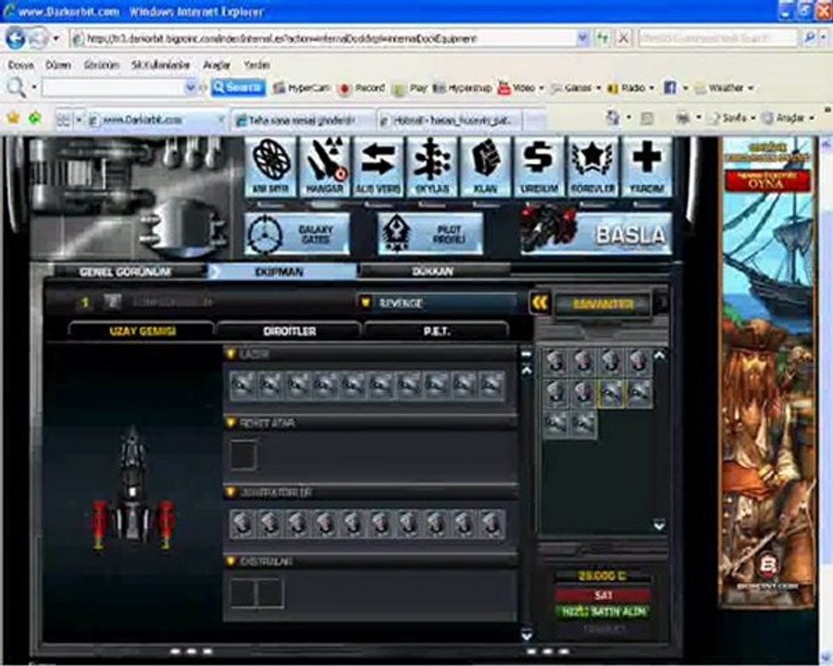Minimize equipment sections with minus button

(x=526, y=354)
